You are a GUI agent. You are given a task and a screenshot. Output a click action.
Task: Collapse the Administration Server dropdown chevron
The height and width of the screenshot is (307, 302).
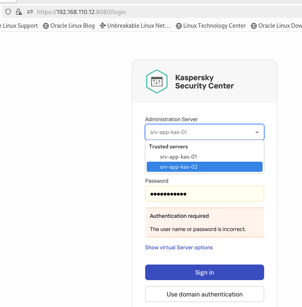(x=257, y=132)
